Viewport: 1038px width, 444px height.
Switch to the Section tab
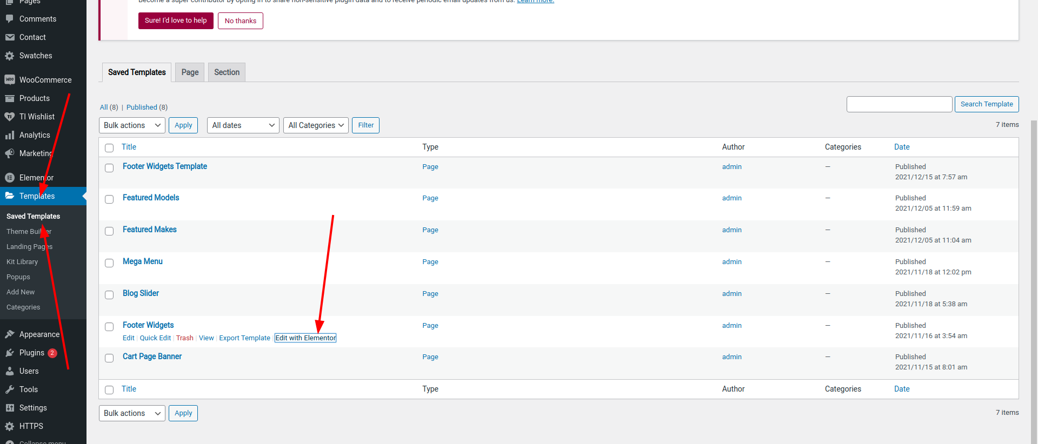pyautogui.click(x=227, y=72)
